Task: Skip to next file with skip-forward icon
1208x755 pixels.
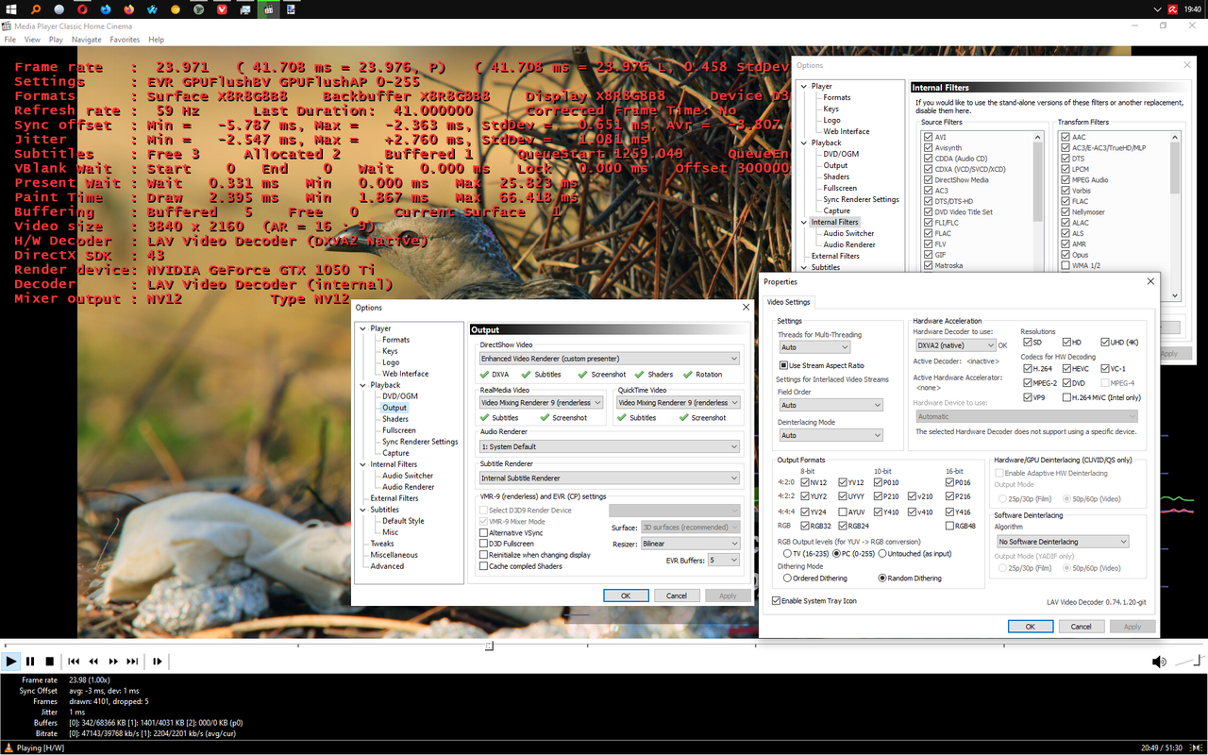Action: coord(133,662)
